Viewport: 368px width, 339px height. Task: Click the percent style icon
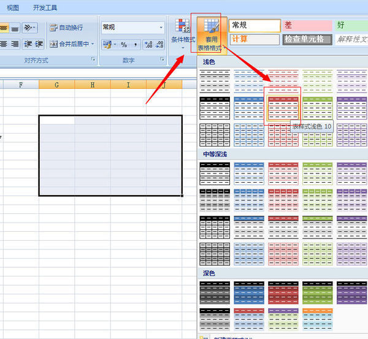pos(123,45)
